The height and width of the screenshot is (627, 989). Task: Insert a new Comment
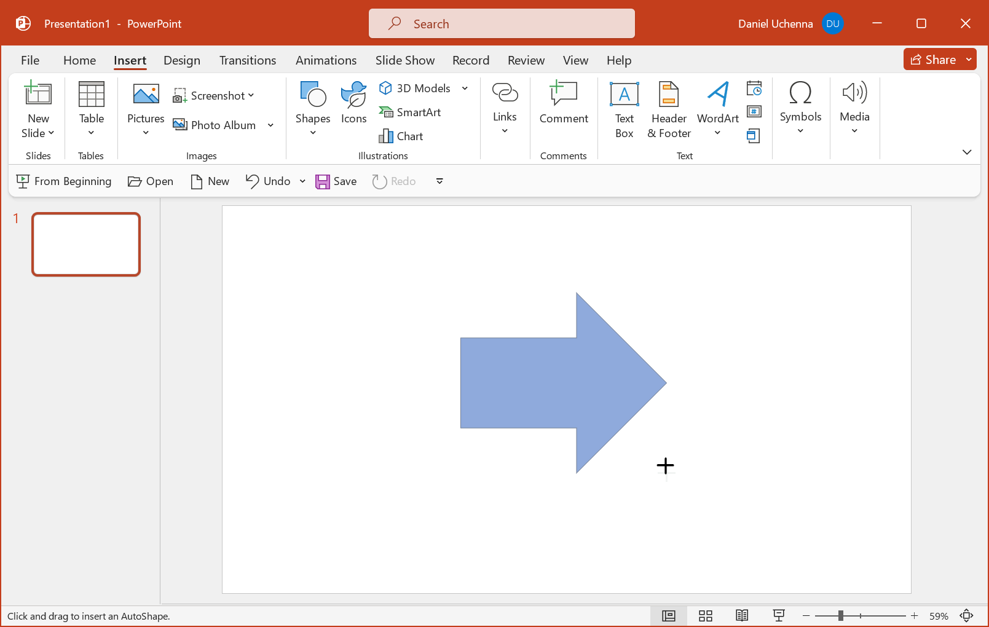coord(563,103)
